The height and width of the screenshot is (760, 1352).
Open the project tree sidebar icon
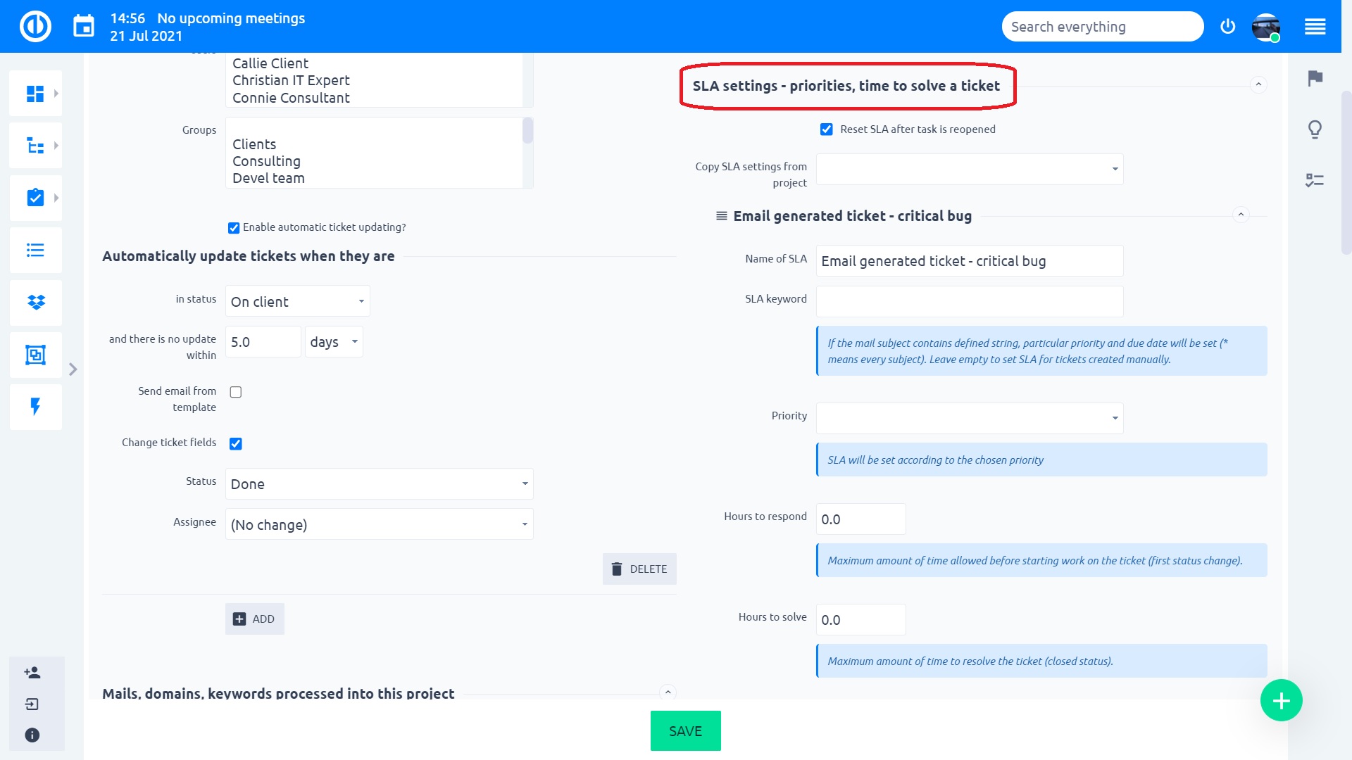point(35,146)
